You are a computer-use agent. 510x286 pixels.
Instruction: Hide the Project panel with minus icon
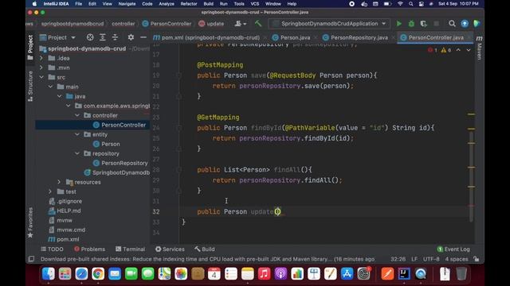pyautogui.click(x=143, y=37)
